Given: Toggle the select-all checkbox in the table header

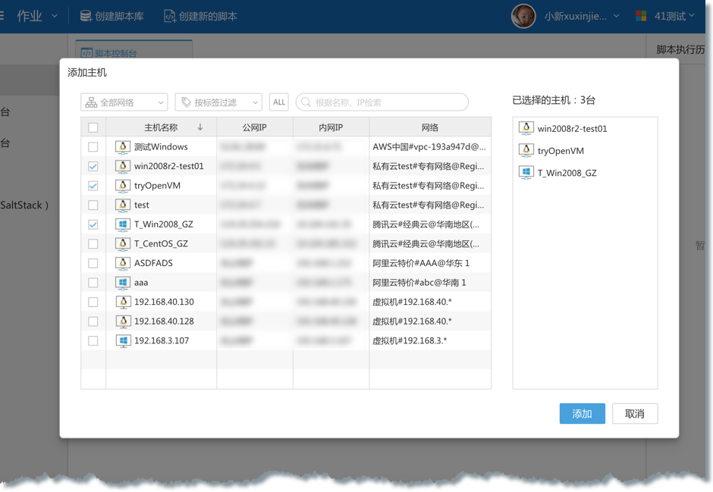Looking at the screenshot, I should click(x=93, y=127).
